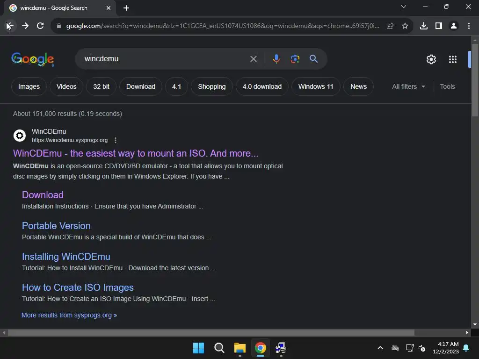Screen dimensions: 479x359
Task: Select the 32 bit filter chip
Action: pyautogui.click(x=101, y=86)
